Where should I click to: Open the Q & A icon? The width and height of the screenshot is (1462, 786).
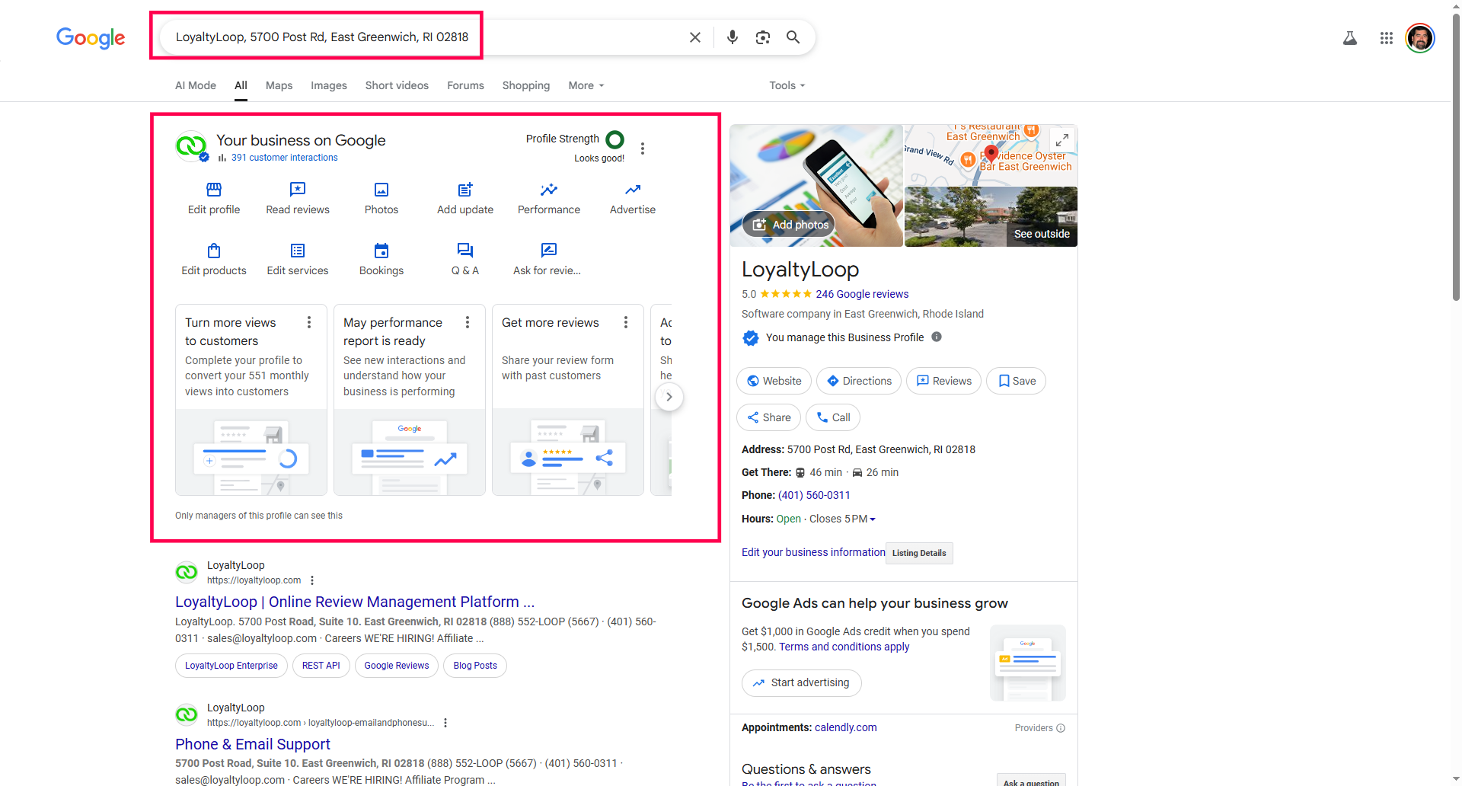coord(465,251)
